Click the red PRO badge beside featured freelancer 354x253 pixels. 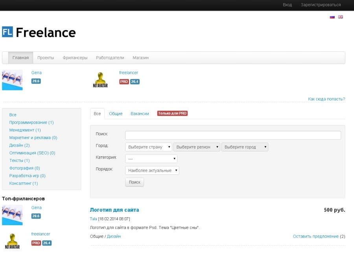click(x=124, y=82)
